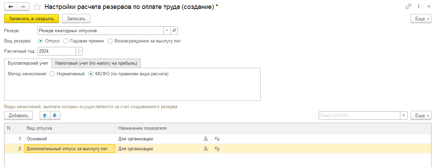Screen dimensions: 438x167
Task: Move row up with blue up arrow
Action: click(45, 116)
